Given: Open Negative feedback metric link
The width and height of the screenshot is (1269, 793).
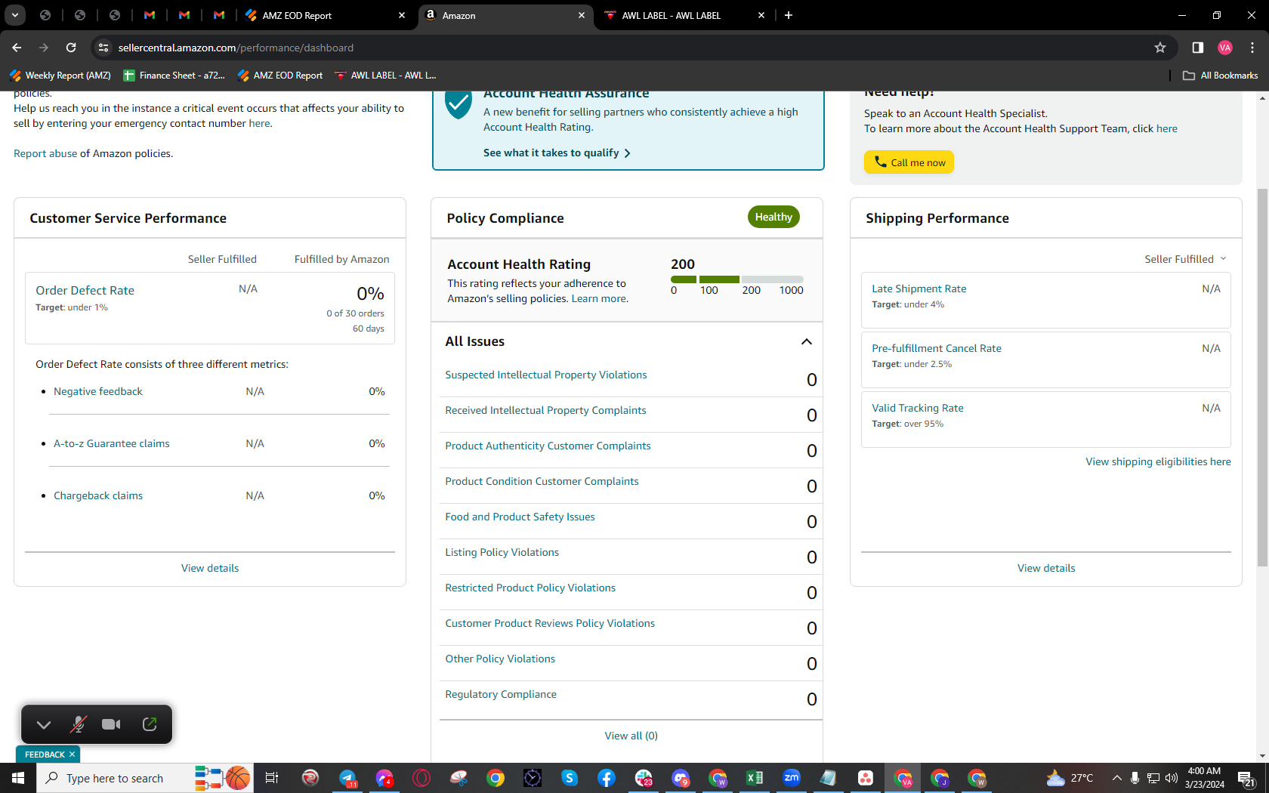Looking at the screenshot, I should tap(97, 391).
